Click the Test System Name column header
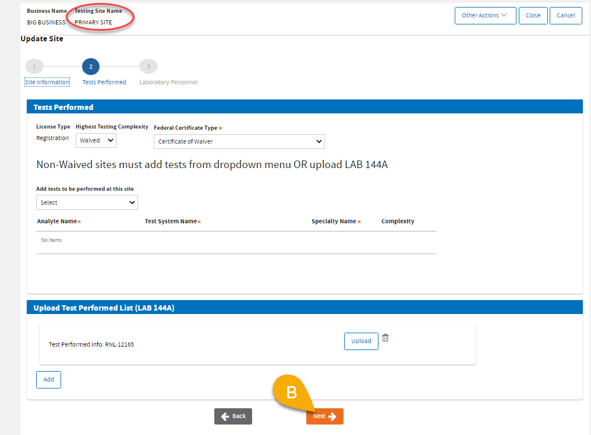 tap(171, 222)
